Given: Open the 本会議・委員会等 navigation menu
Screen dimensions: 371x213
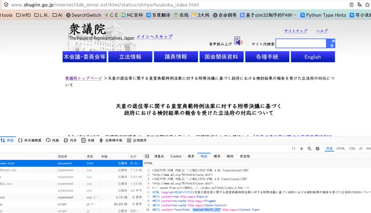Looking at the screenshot, I should pos(85,57).
